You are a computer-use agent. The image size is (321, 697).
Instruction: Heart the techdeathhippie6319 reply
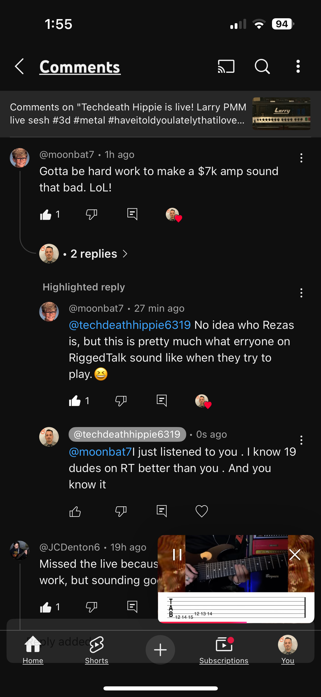tap(201, 511)
